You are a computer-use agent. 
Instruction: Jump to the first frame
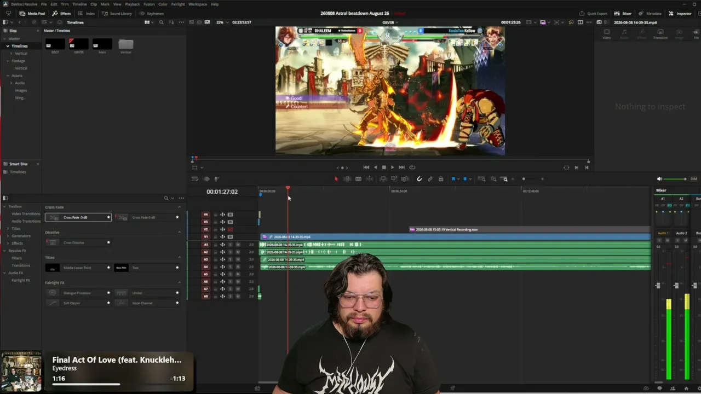pyautogui.click(x=366, y=167)
